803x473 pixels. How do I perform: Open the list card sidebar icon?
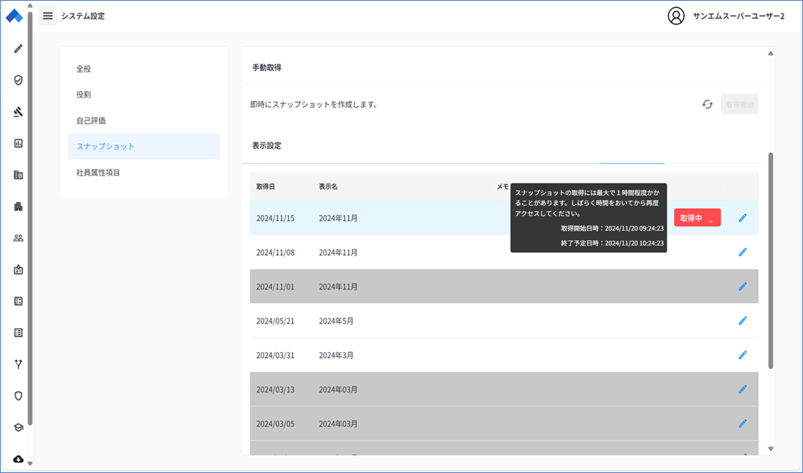pos(18,301)
